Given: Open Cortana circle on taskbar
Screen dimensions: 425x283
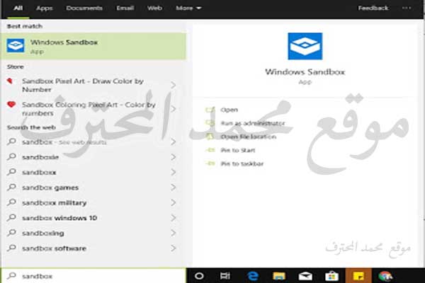Looking at the screenshot, I should pyautogui.click(x=199, y=276).
